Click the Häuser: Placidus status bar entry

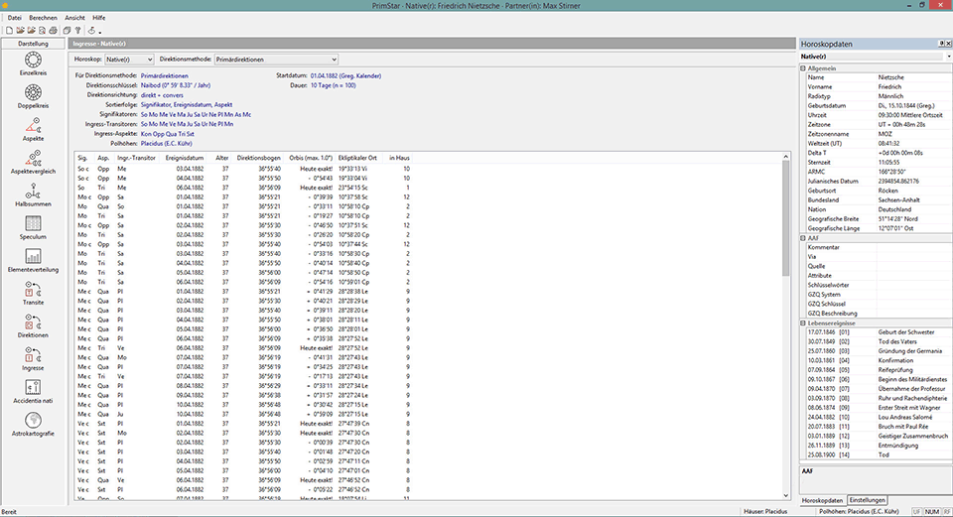pyautogui.click(x=765, y=511)
